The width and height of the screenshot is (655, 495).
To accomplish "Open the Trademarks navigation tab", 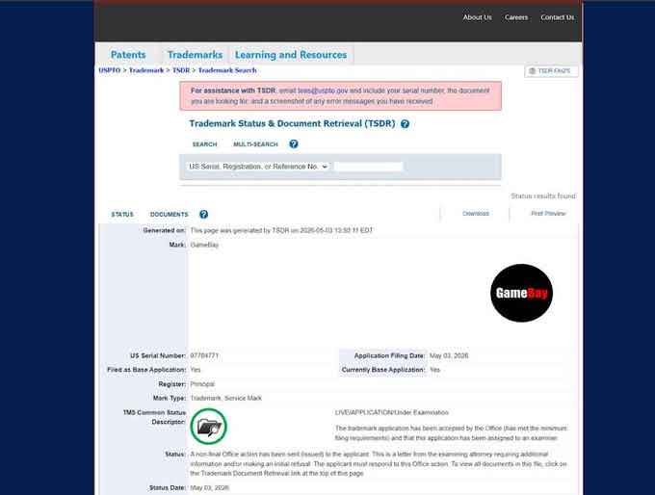I will click(195, 55).
